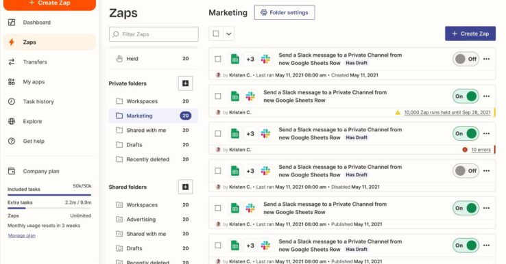This screenshot has height=264, width=506.
Task: Open more options for Zap created May 11
Action: [486, 59]
